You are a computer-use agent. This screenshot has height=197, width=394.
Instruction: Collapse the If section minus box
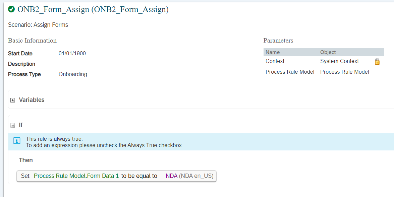pos(12,125)
